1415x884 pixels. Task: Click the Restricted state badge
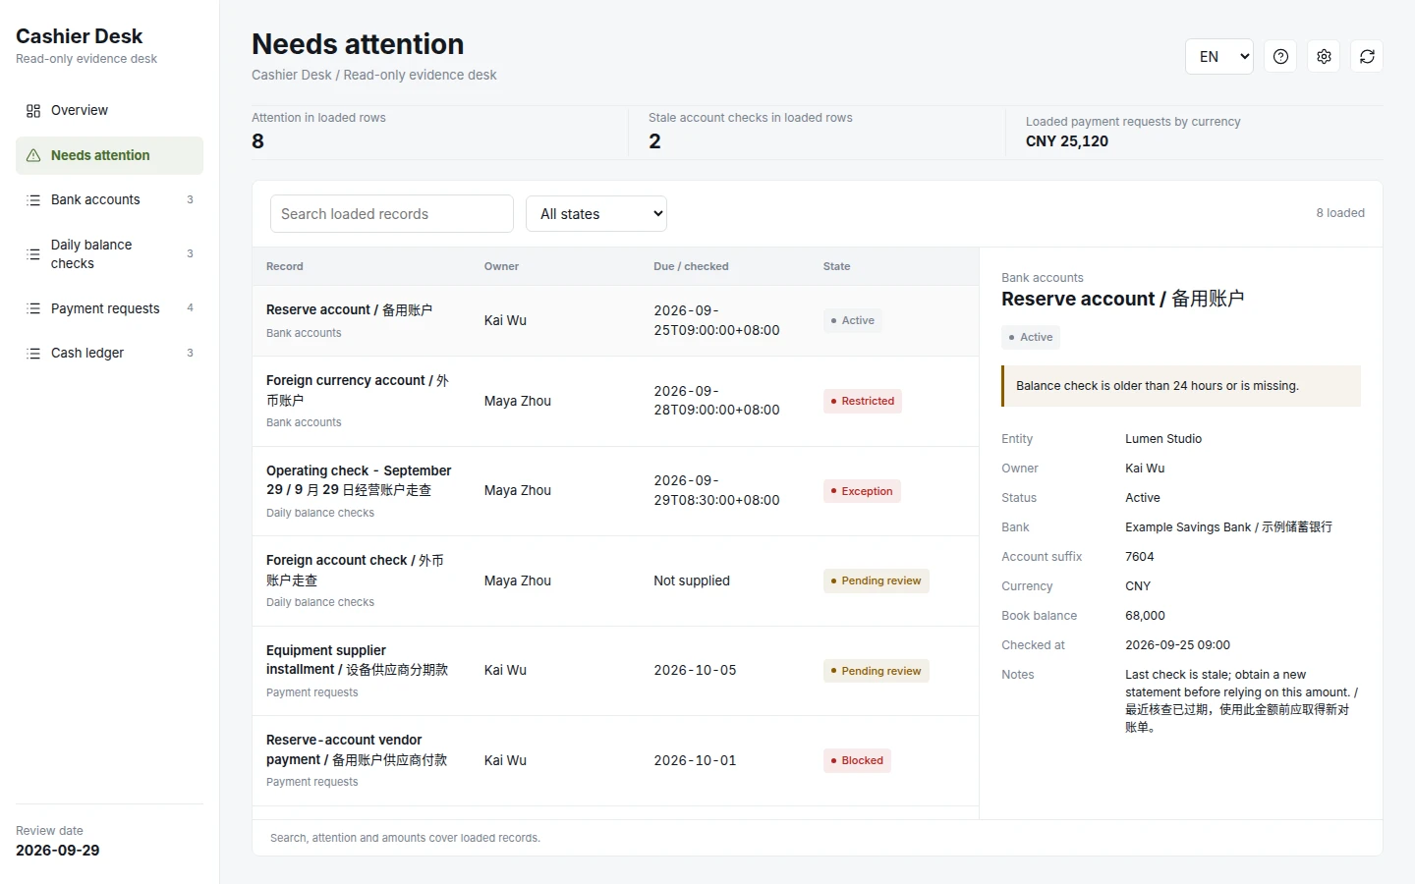pyautogui.click(x=863, y=401)
